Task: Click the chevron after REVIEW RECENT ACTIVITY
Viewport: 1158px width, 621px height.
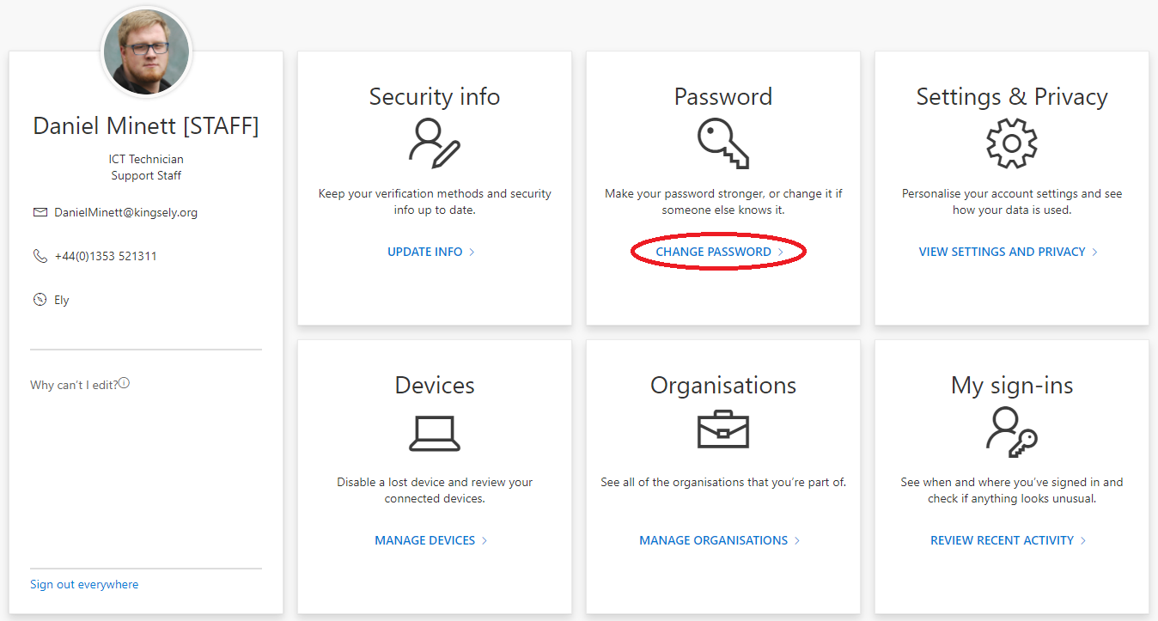Action: tap(1084, 540)
